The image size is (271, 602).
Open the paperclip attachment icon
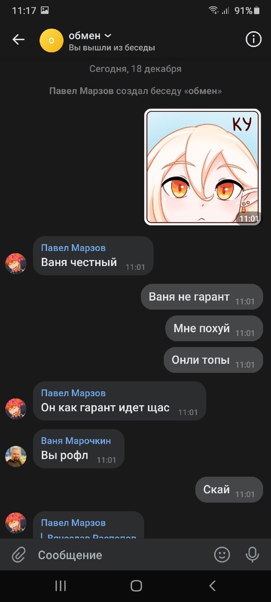point(18,555)
